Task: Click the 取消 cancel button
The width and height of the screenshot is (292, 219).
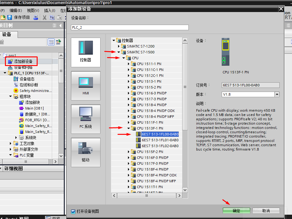Action: point(266,211)
